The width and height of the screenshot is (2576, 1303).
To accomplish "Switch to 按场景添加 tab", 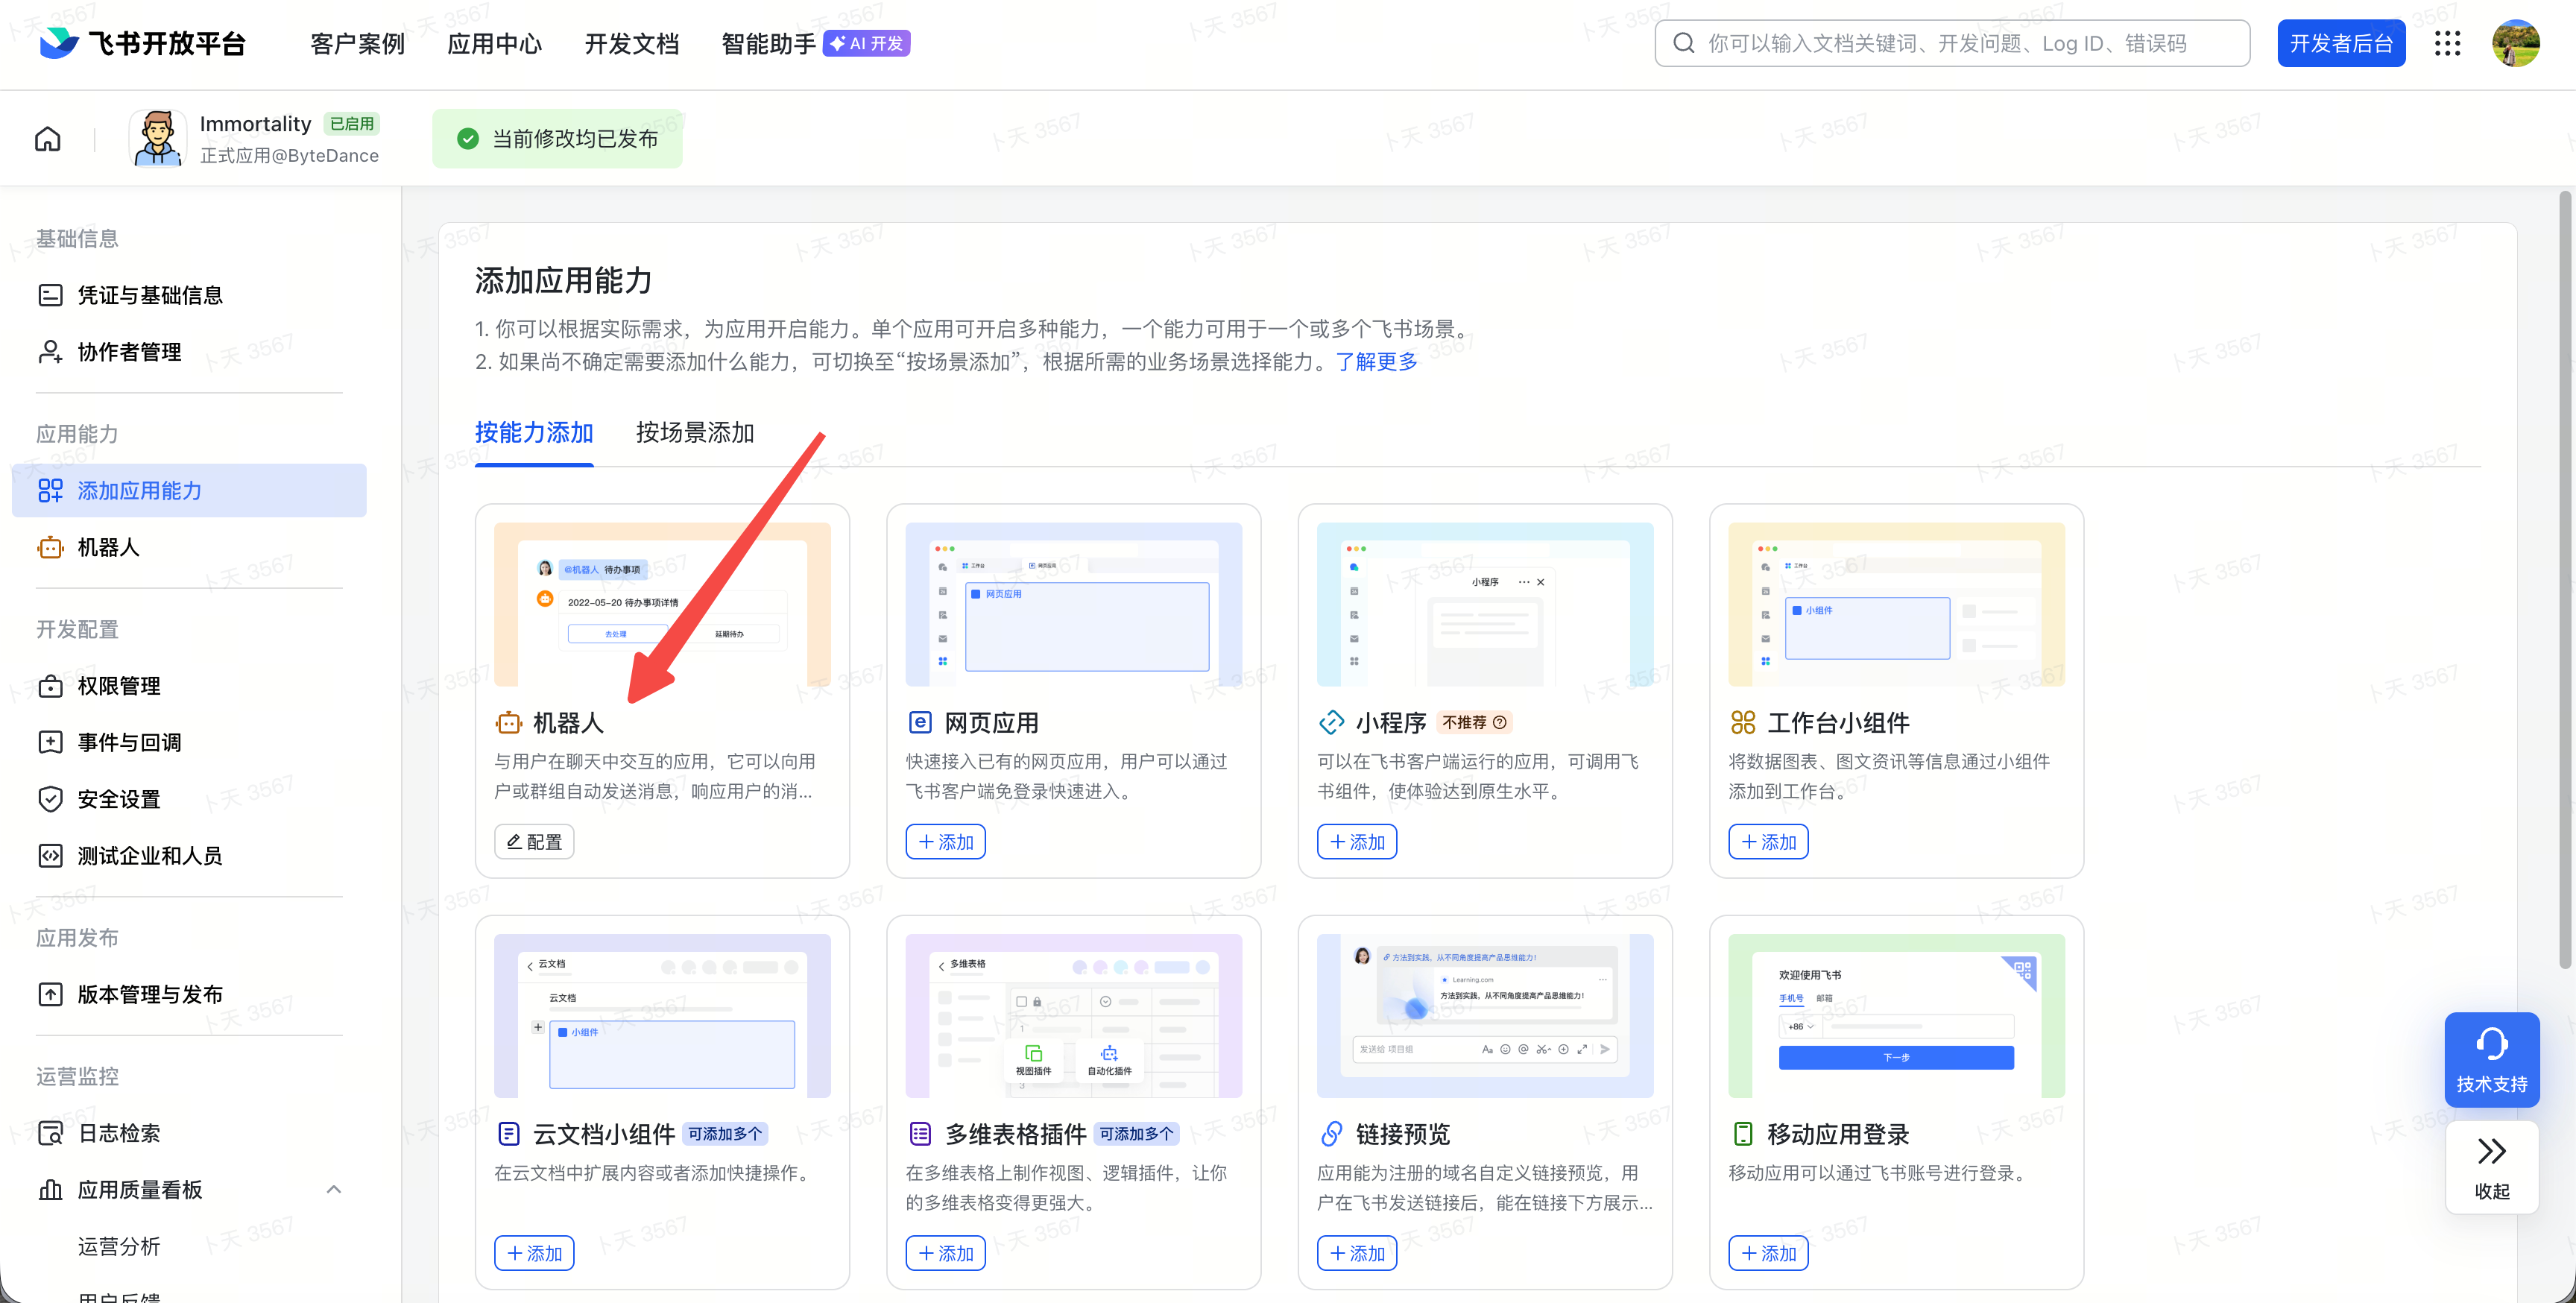I will (695, 433).
